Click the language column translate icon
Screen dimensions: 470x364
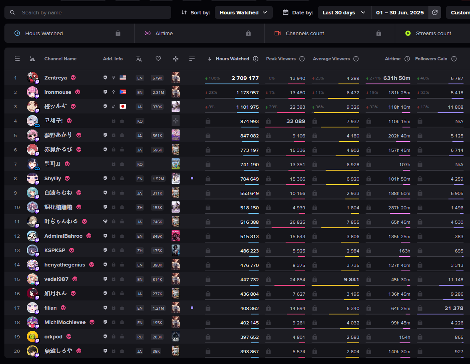pyautogui.click(x=138, y=59)
